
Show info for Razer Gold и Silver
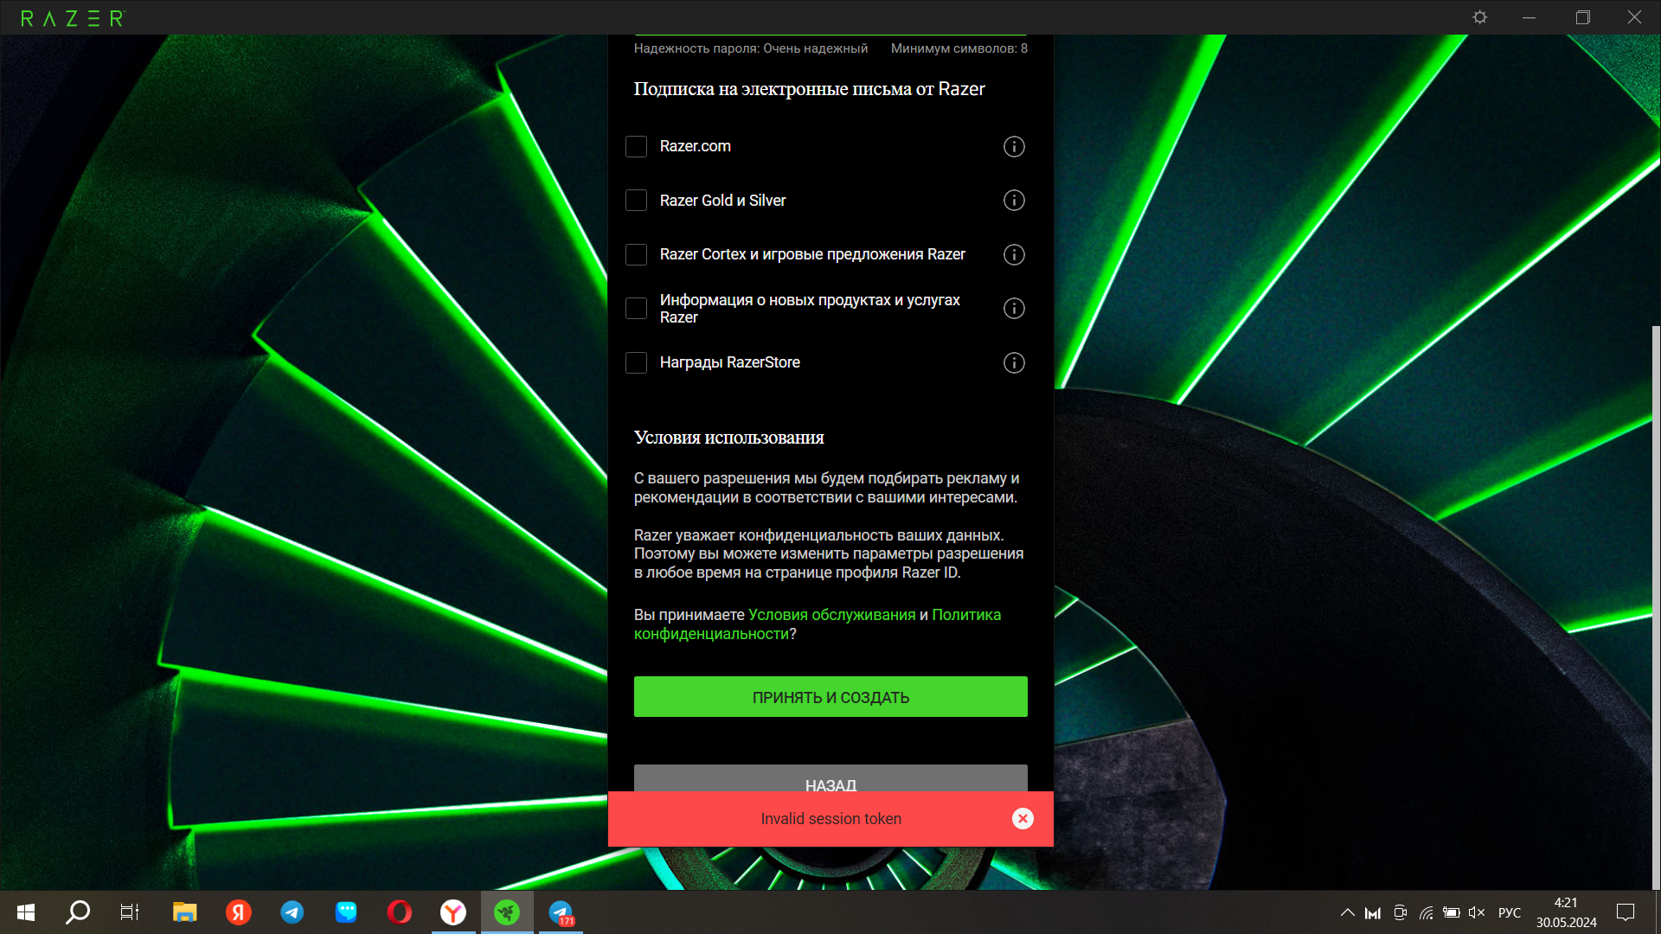[1014, 201]
